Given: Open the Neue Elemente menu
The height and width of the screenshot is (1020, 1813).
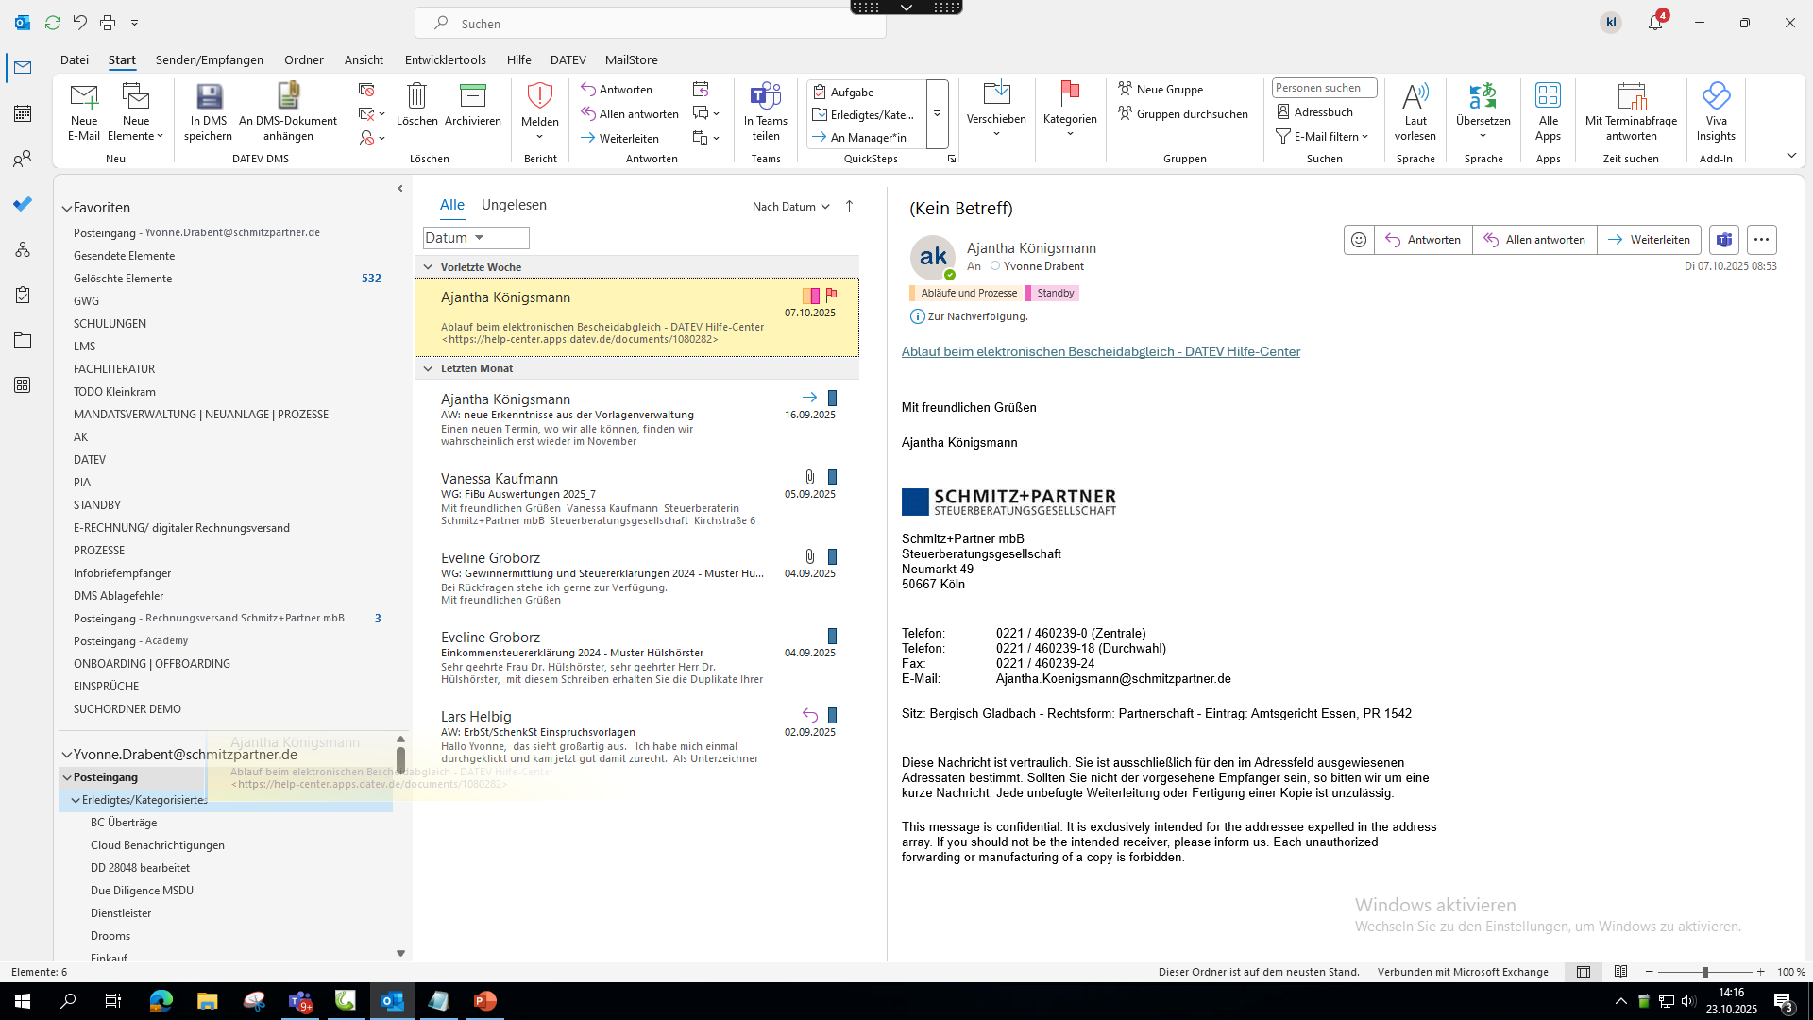Looking at the screenshot, I should [136, 112].
